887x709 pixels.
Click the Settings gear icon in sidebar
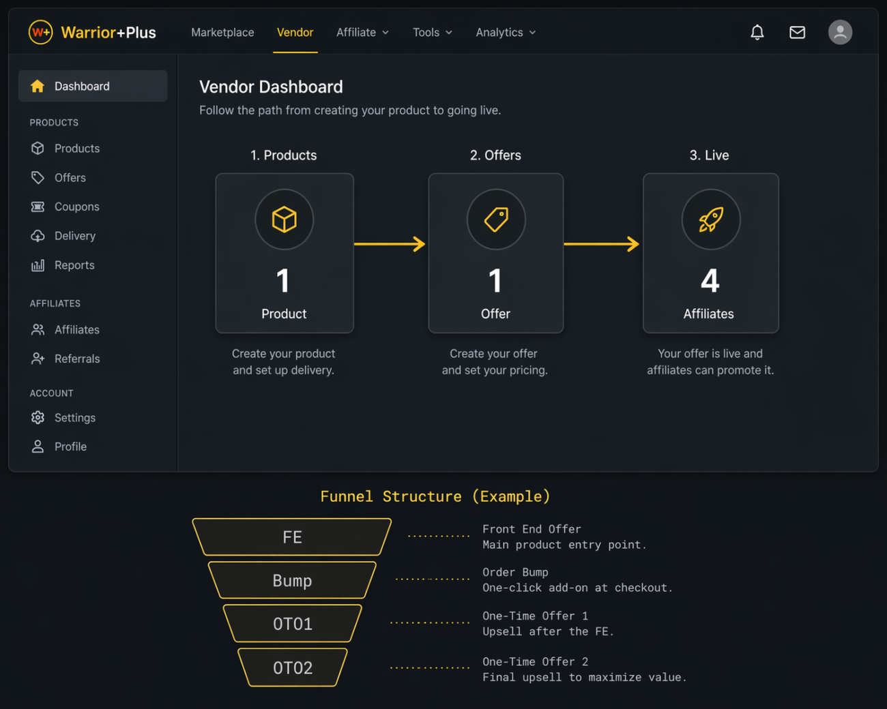(38, 417)
